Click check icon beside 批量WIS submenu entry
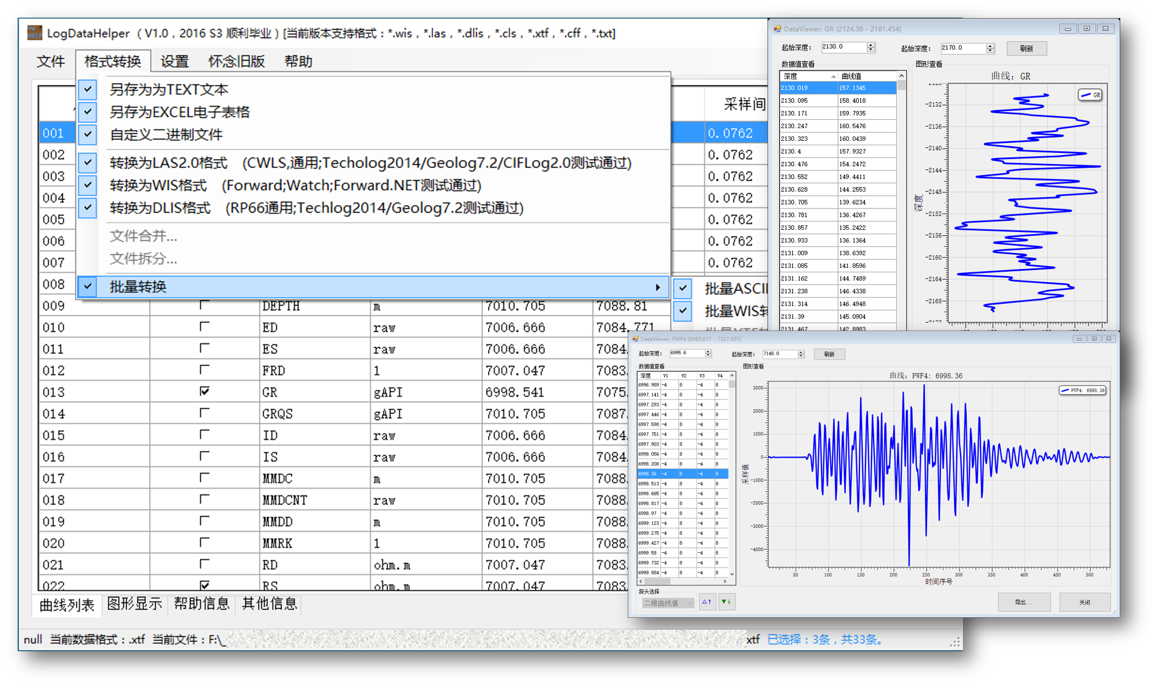1156x687 pixels. (683, 311)
